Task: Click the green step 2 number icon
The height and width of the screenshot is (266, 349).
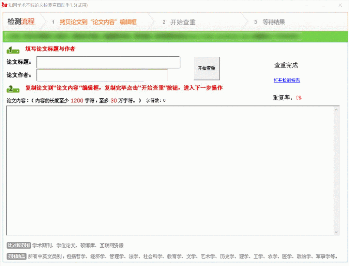Action: [13, 89]
